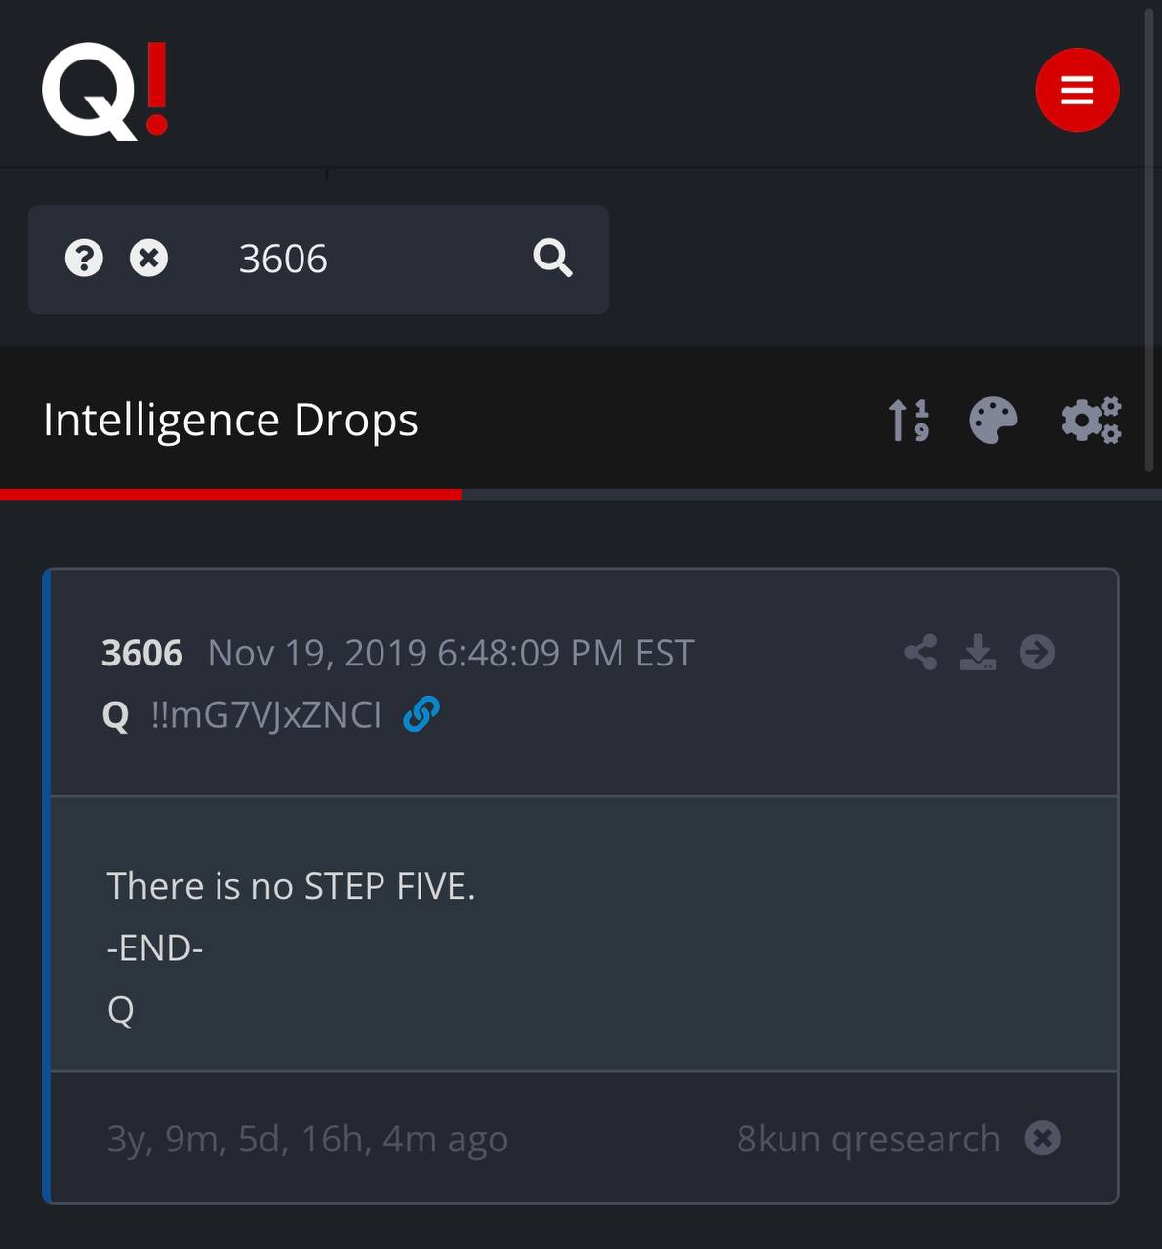This screenshot has width=1162, height=1249.
Task: Click the Q! site logo
Action: click(105, 91)
